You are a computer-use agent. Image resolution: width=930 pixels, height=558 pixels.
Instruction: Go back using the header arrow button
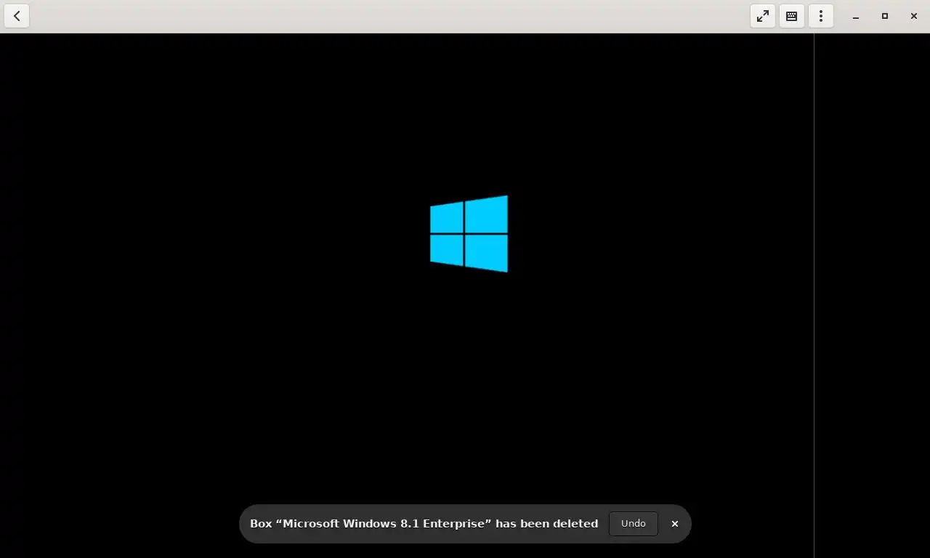tap(17, 16)
